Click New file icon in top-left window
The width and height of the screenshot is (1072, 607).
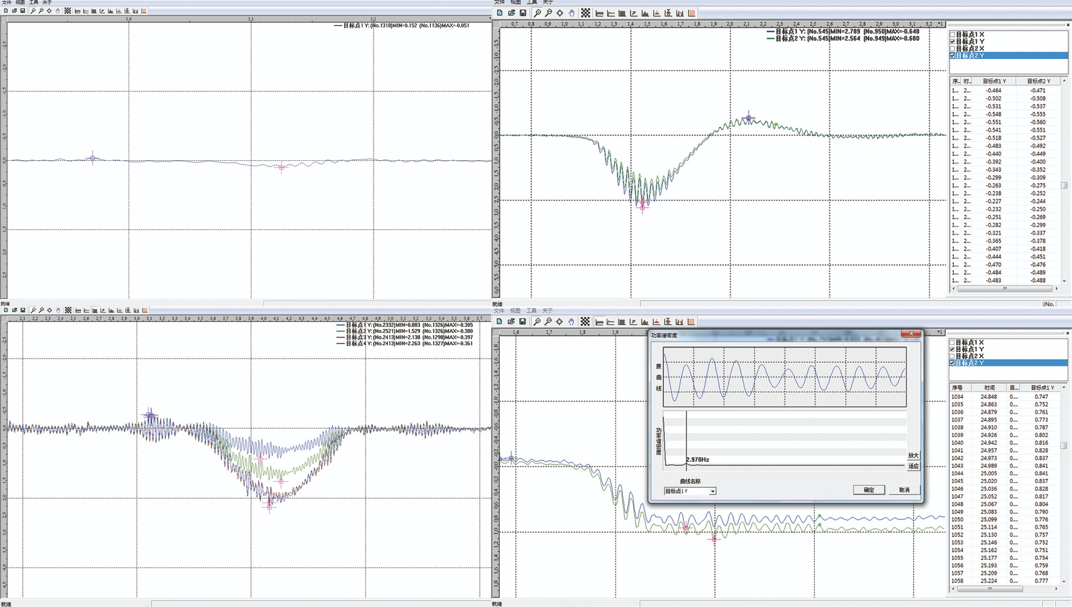tap(6, 11)
